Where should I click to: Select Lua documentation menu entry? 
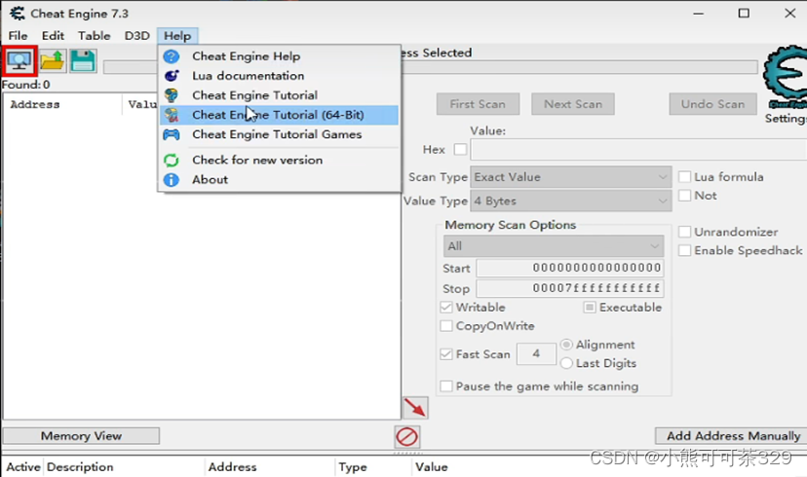click(279, 76)
